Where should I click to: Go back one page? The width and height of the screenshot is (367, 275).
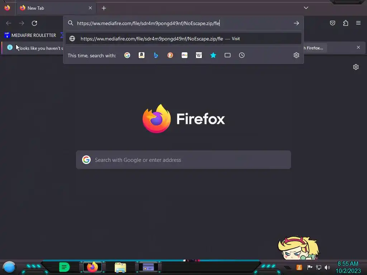pos(9,23)
